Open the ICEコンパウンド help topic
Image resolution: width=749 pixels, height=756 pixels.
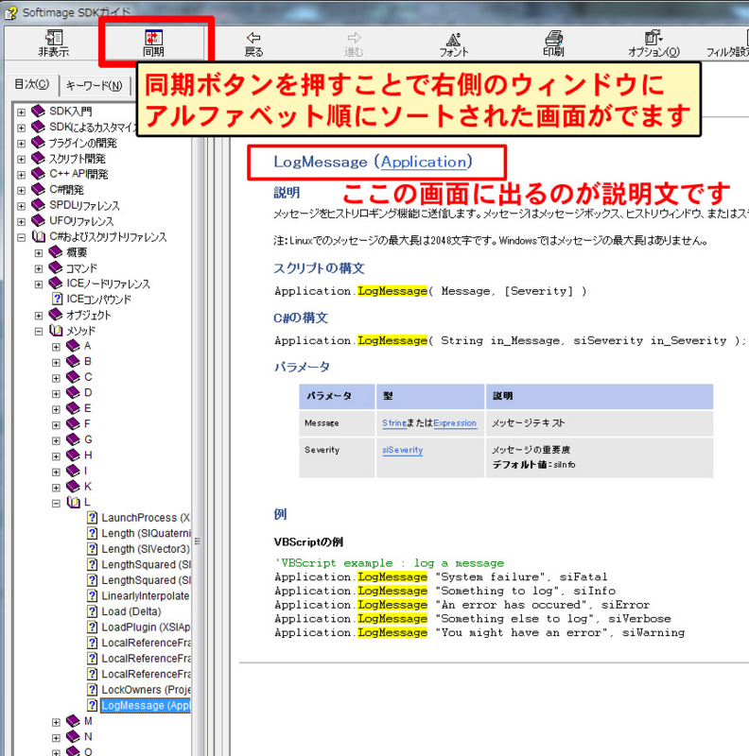[99, 300]
